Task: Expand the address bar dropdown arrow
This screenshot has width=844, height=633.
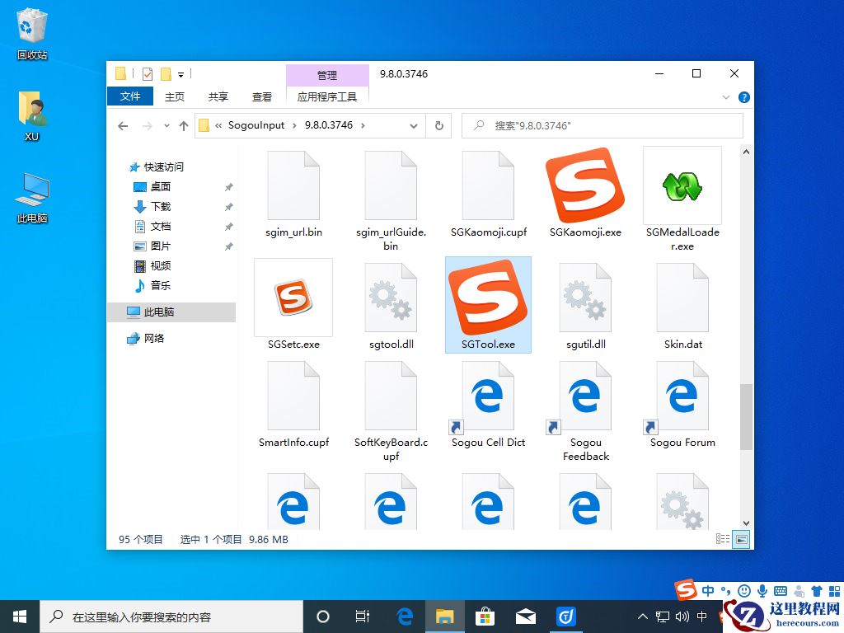Action: pyautogui.click(x=415, y=125)
